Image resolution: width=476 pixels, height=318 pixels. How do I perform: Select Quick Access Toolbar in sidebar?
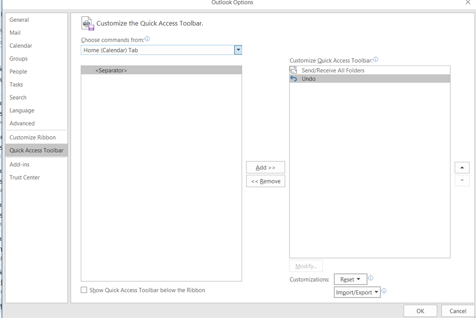point(36,150)
